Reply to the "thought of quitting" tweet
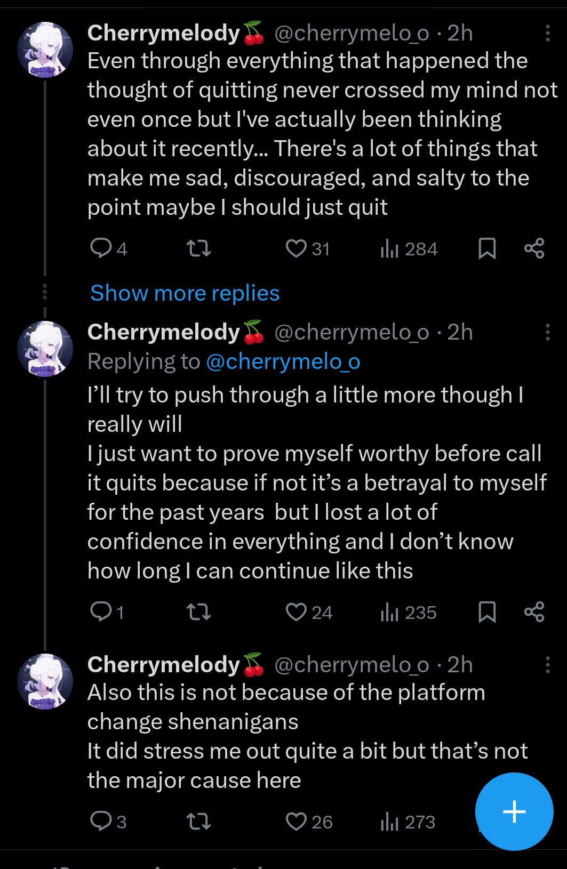Viewport: 567px width, 869px height. click(x=101, y=248)
